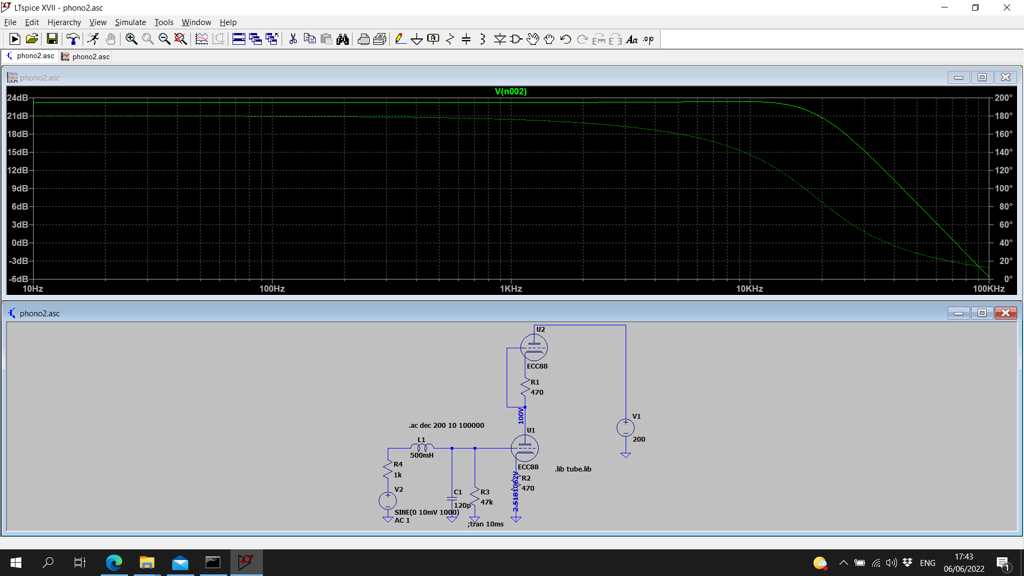Open a file with the folder icon

pyautogui.click(x=32, y=39)
